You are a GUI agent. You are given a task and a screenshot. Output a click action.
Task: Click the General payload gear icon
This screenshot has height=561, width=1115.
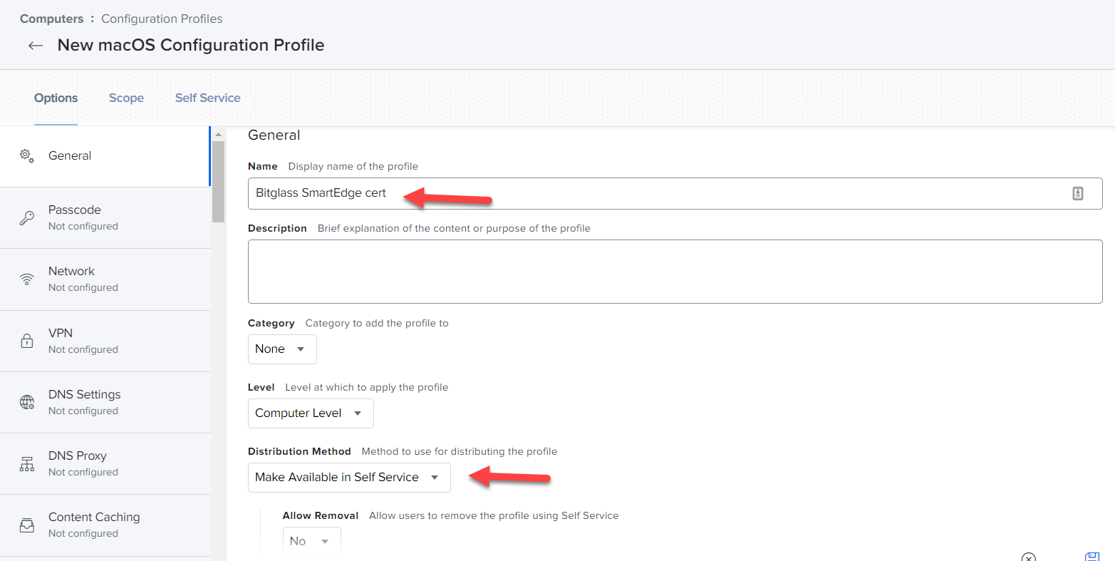(x=26, y=155)
